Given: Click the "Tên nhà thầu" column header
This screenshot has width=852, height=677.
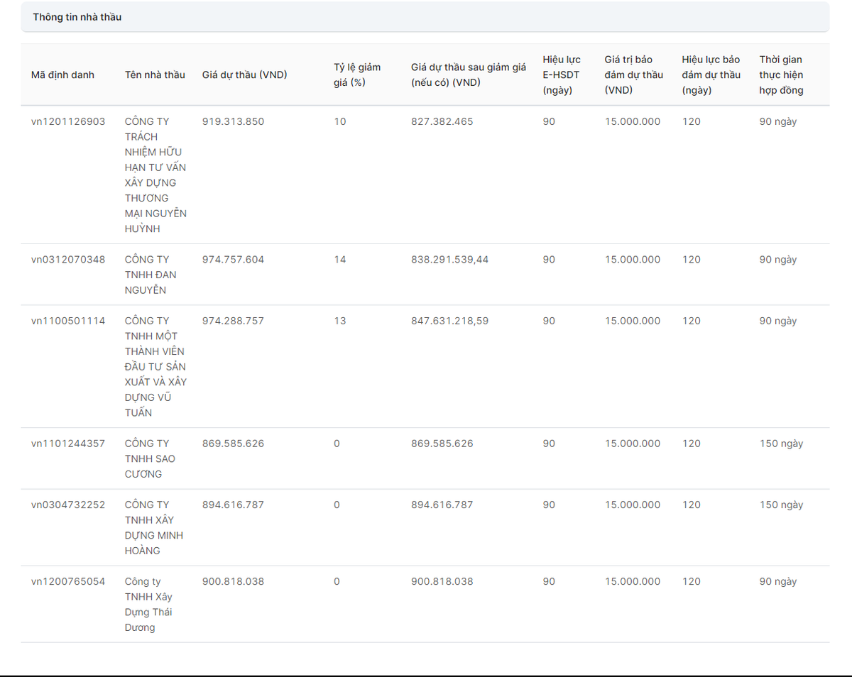Looking at the screenshot, I should (155, 75).
